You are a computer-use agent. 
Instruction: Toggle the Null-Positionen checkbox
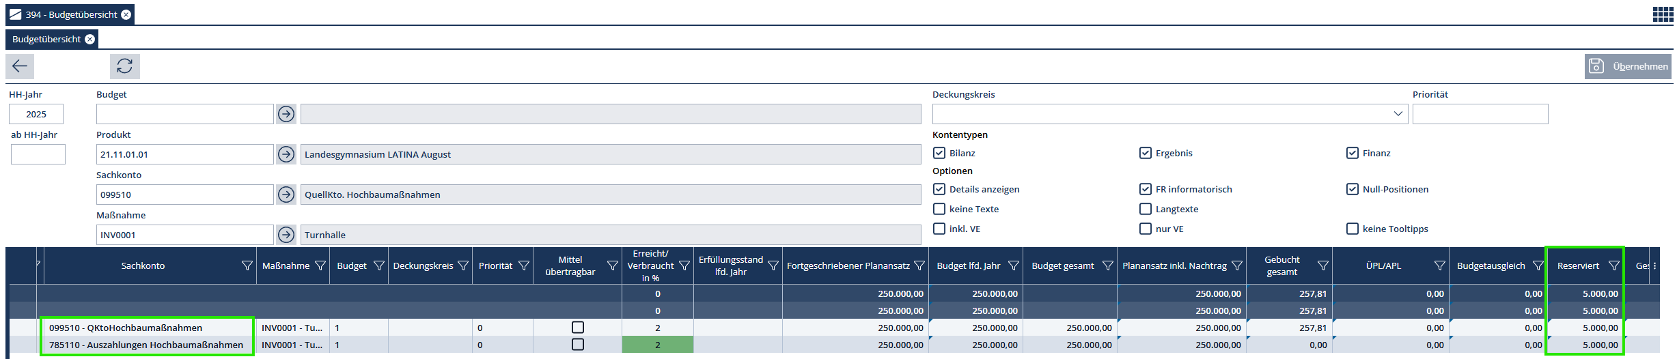[1353, 189]
